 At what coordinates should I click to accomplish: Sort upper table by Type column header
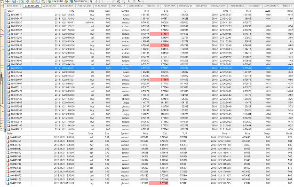pyautogui.click(x=91, y=11)
